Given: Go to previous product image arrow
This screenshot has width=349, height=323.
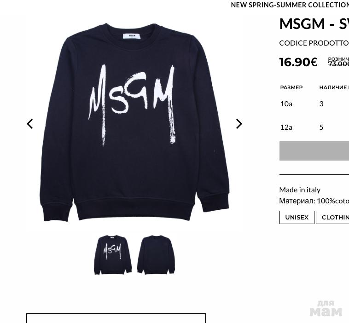Looking at the screenshot, I should coord(30,124).
